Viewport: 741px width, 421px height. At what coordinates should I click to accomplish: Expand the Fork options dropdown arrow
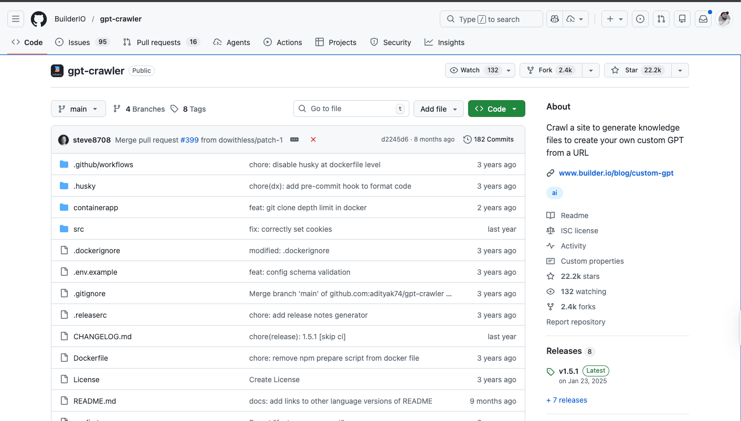(591, 70)
